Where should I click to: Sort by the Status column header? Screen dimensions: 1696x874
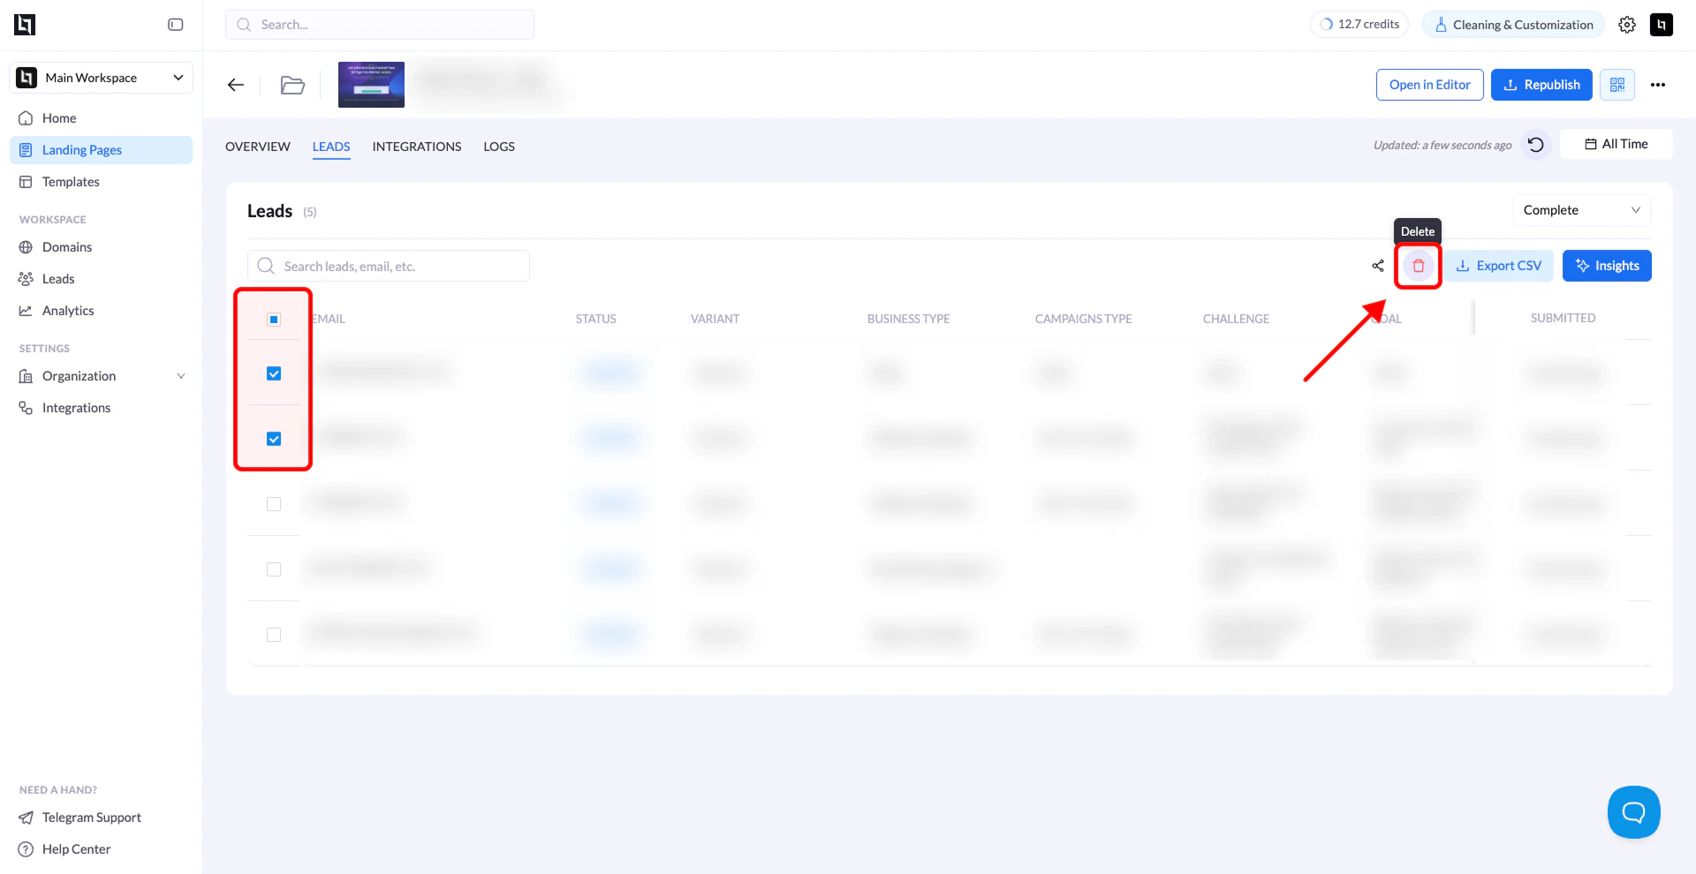(x=596, y=319)
